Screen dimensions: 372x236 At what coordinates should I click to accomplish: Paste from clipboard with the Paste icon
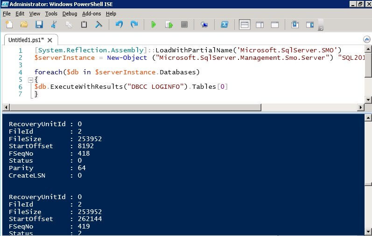(84, 24)
